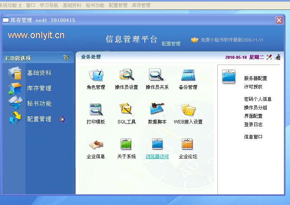This screenshot has width=290, height=205.
Task: Click the 关于系统 icon
Action: [x=126, y=145]
